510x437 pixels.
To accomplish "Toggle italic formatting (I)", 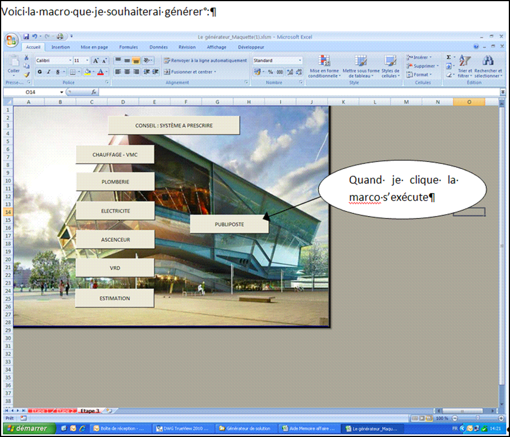I will 49,72.
